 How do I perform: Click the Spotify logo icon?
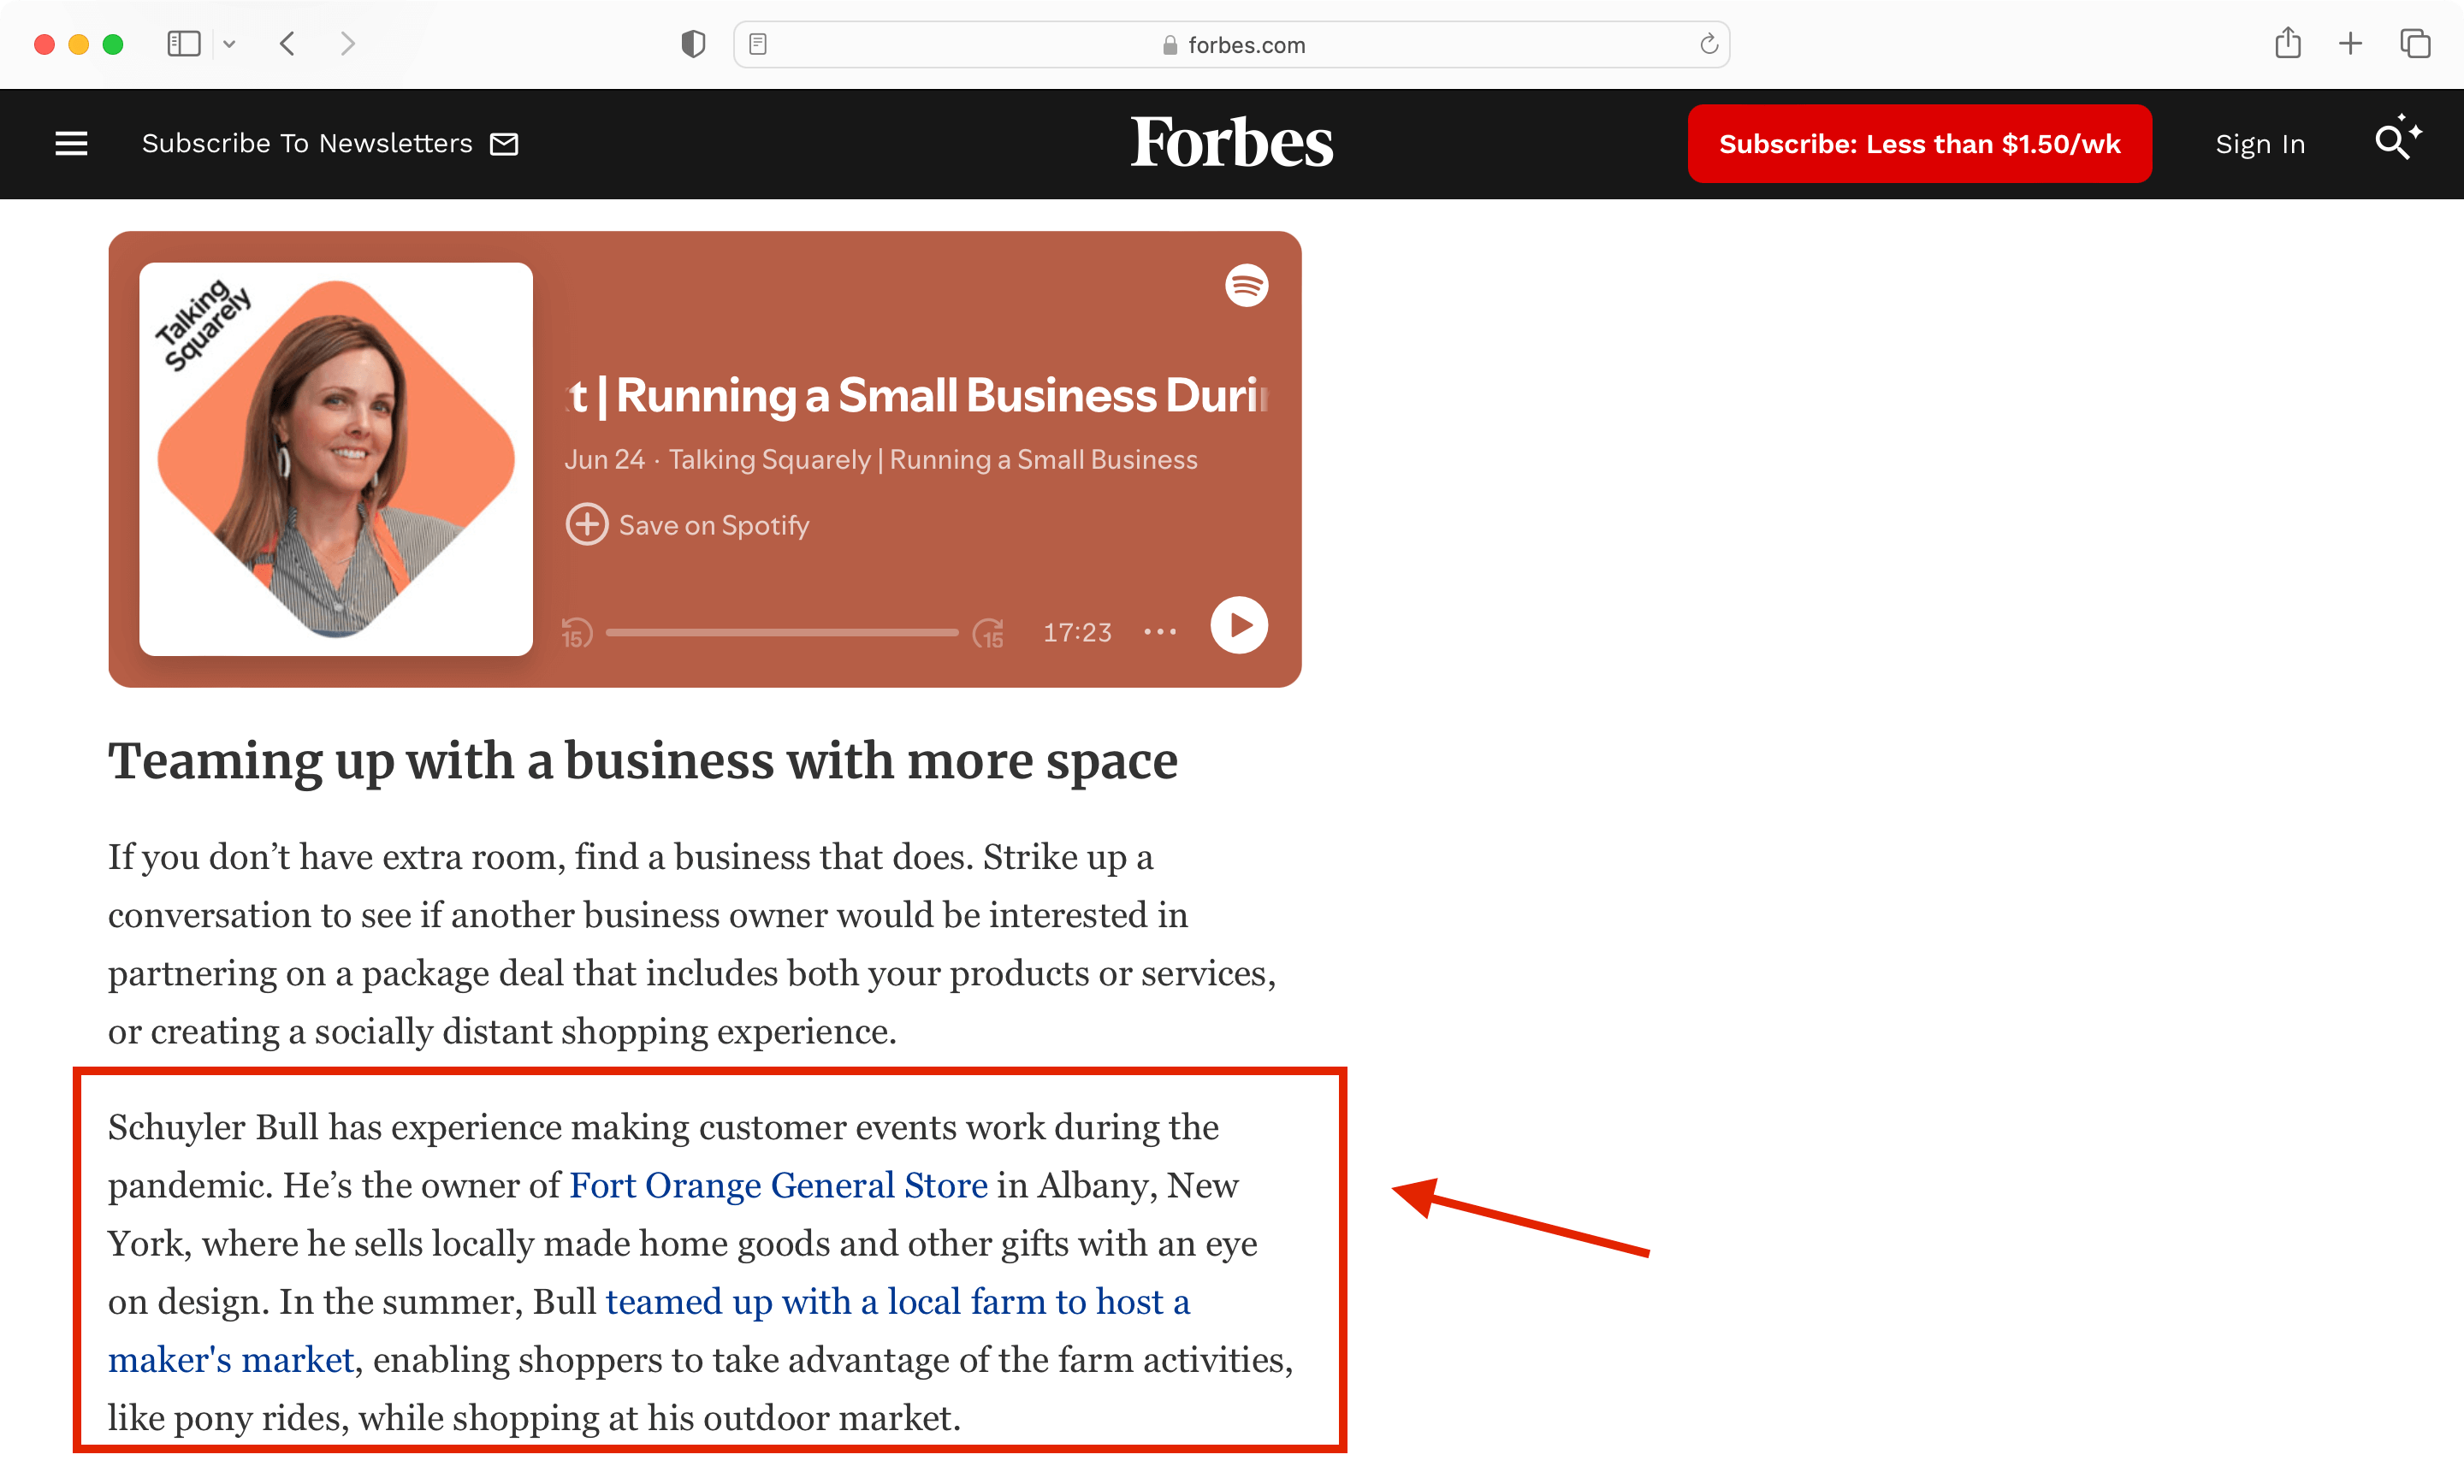pos(1246,286)
